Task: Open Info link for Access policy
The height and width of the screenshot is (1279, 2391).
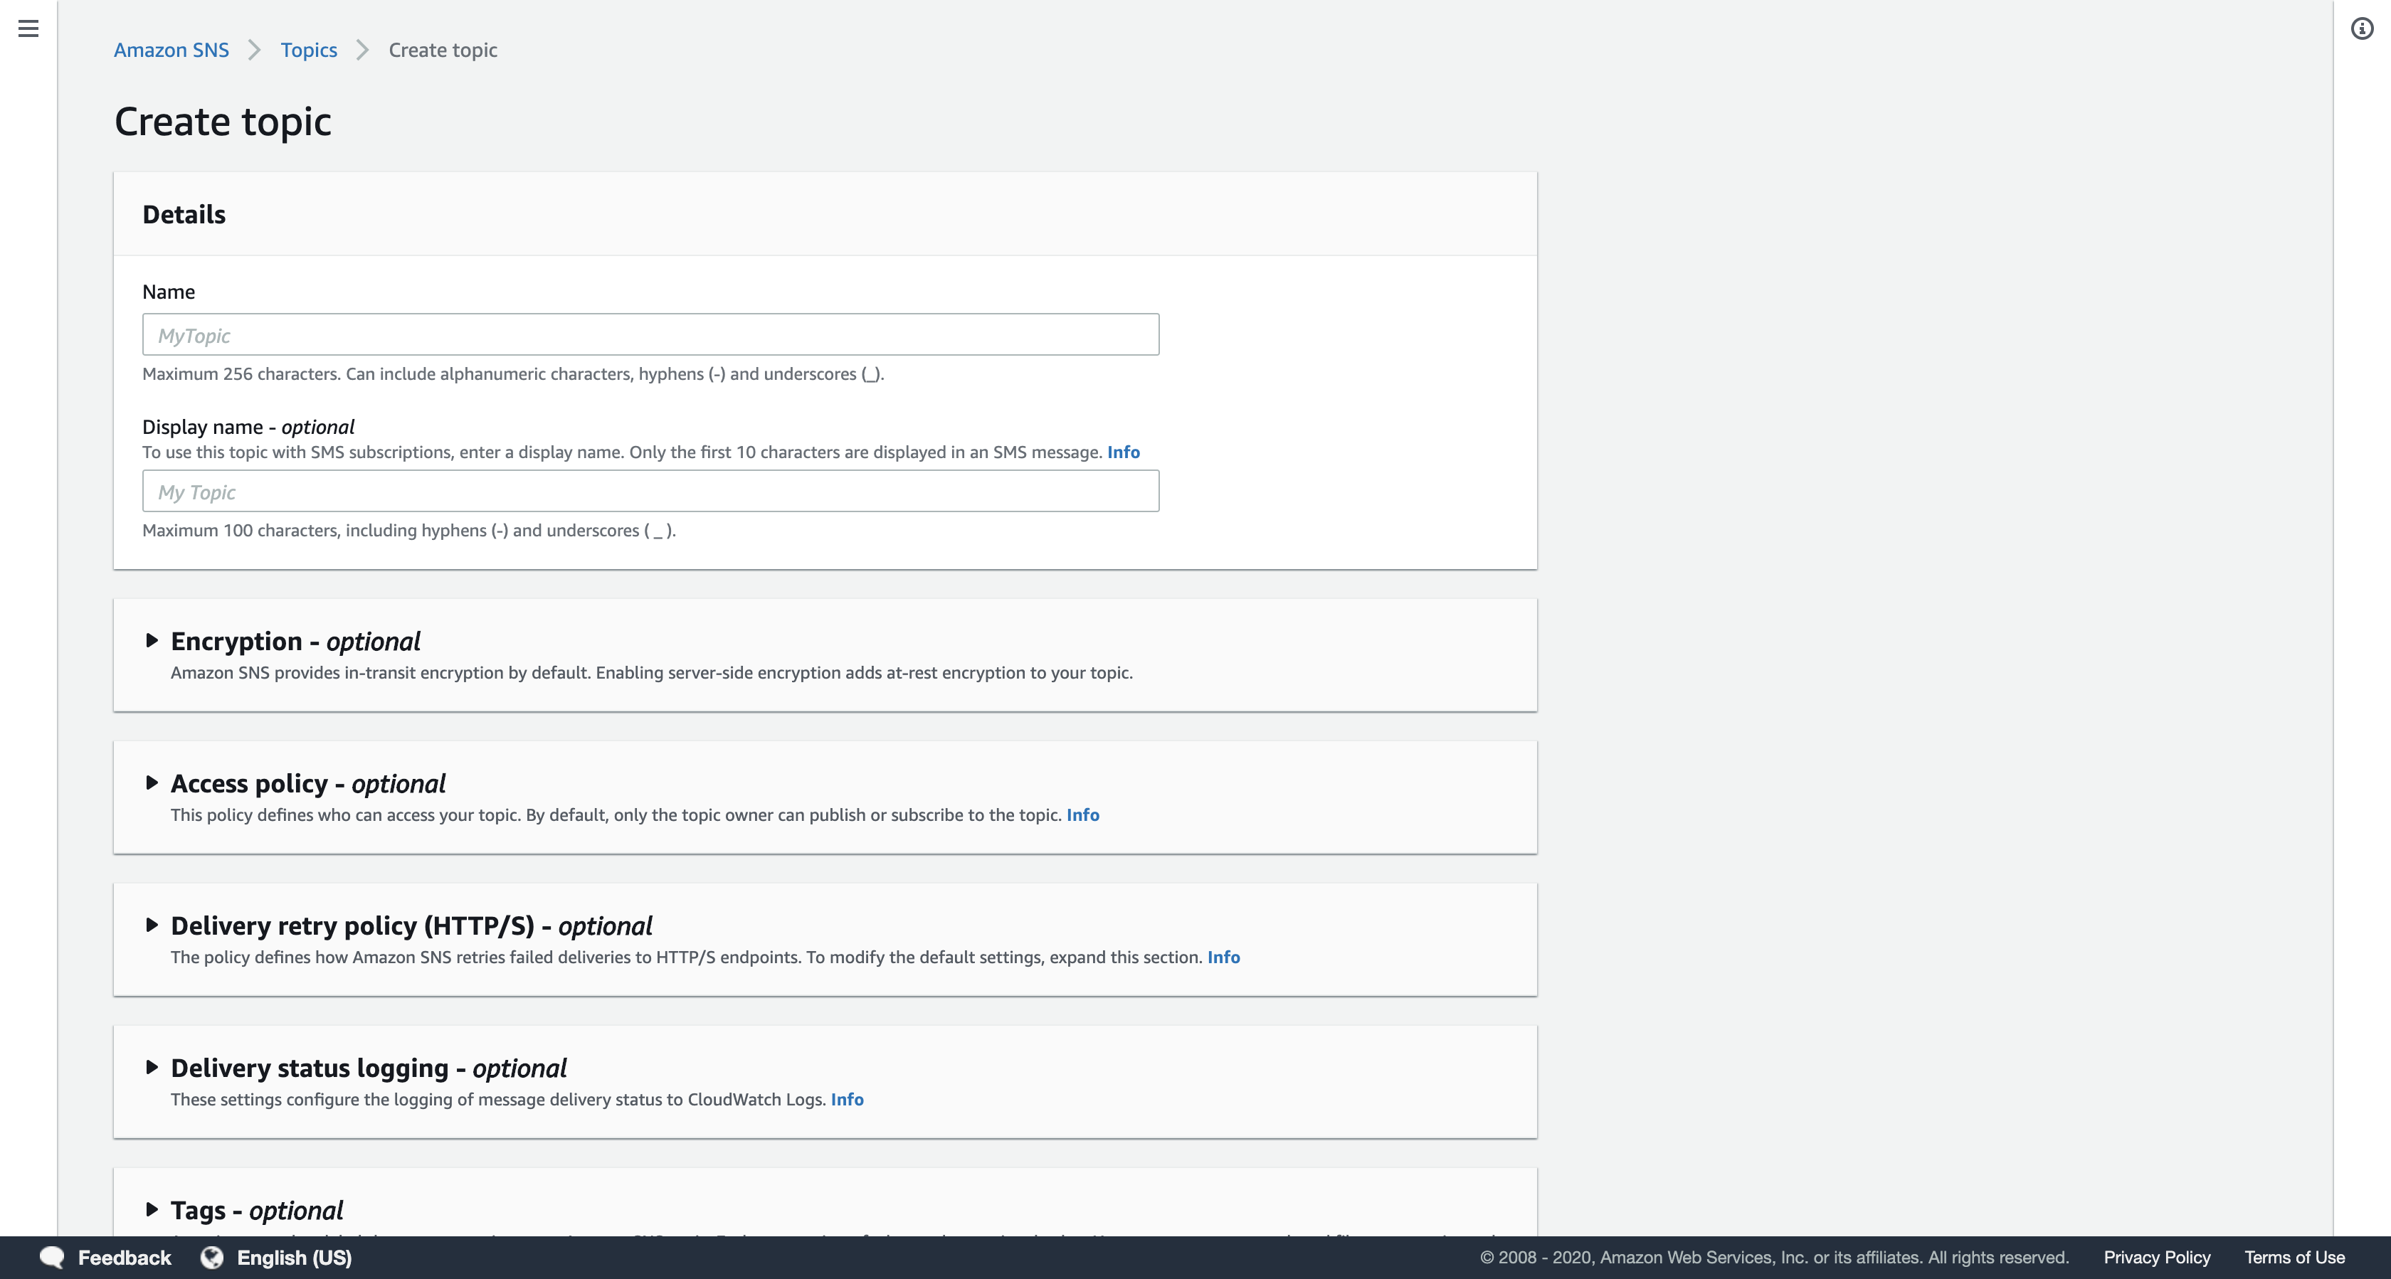Action: pos(1082,815)
